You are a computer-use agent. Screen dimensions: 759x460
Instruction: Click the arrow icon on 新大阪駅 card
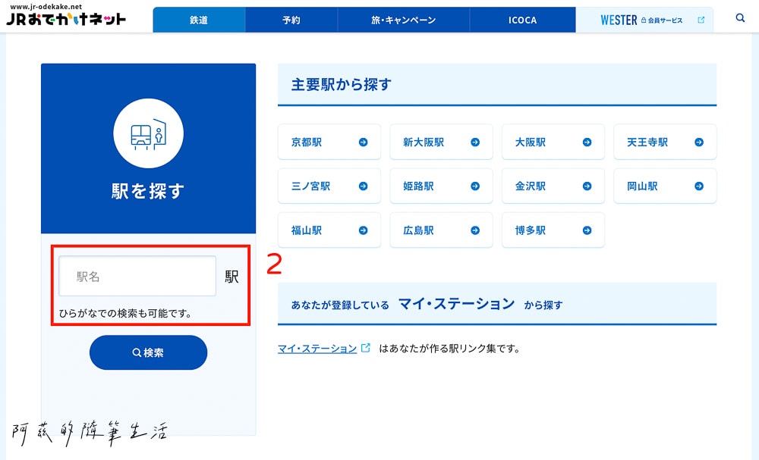pyautogui.click(x=475, y=142)
